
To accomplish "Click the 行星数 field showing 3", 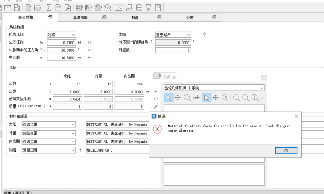I will [173, 50].
